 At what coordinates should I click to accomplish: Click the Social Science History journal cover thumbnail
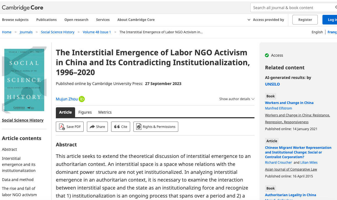coord(24,80)
